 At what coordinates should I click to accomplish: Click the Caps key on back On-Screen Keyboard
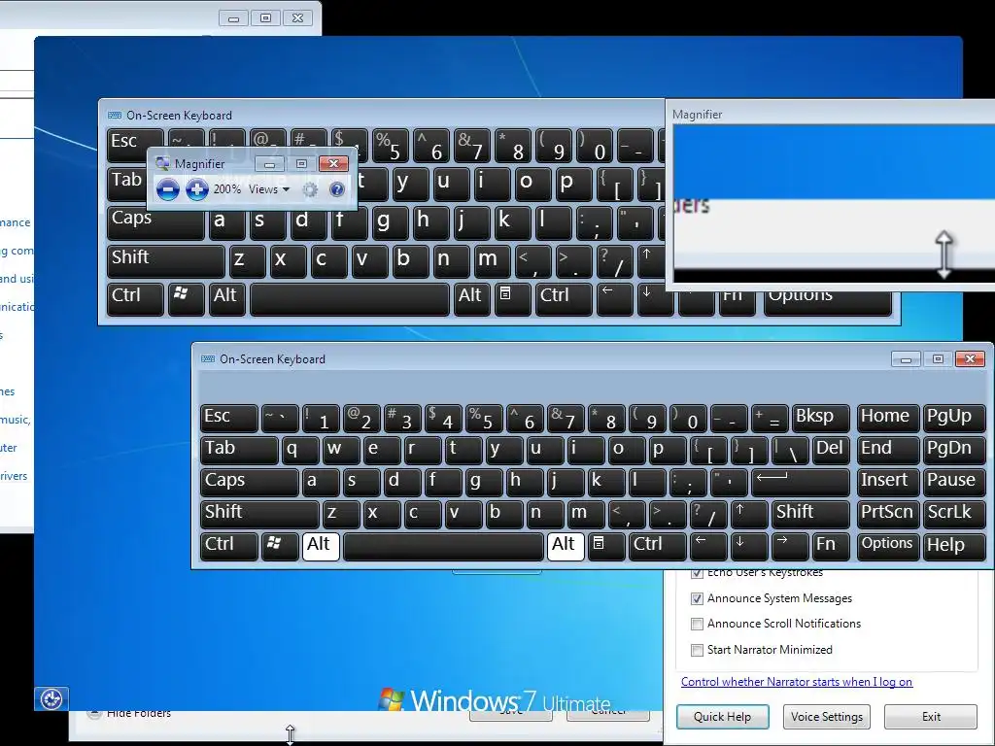click(155, 222)
